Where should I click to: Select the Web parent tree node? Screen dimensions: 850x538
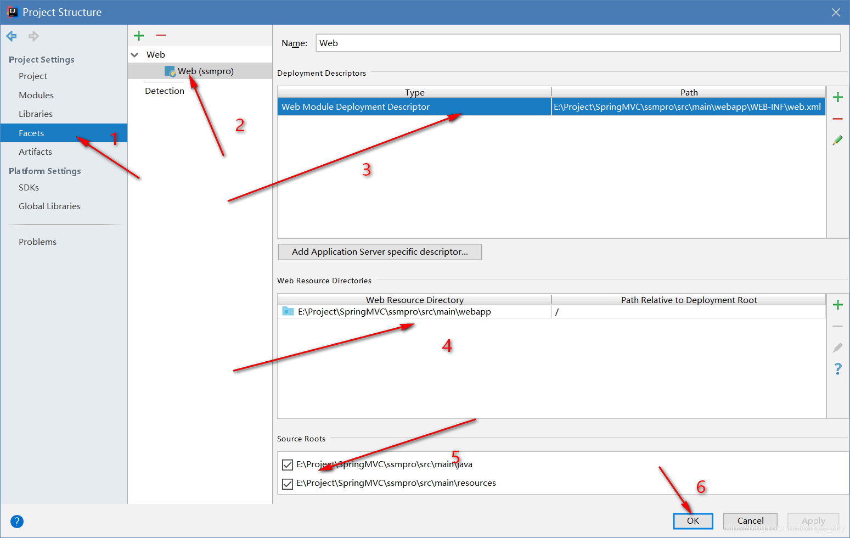coord(156,55)
